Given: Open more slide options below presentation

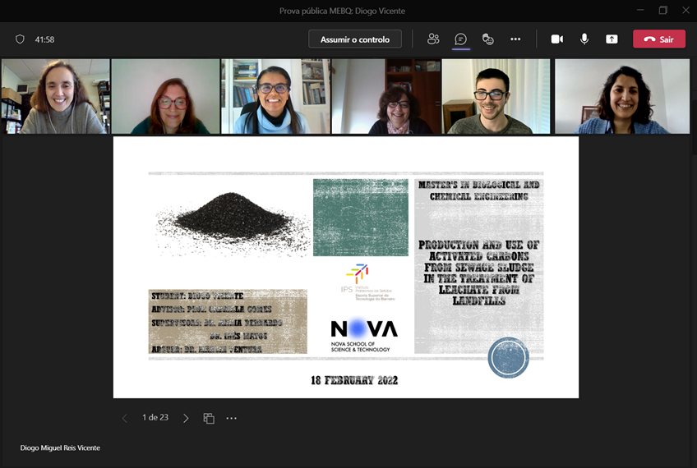Looking at the screenshot, I should pos(232,418).
